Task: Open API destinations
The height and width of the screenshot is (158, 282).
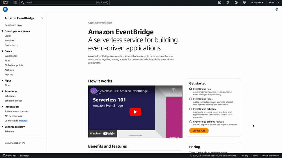Action: (x=13, y=116)
